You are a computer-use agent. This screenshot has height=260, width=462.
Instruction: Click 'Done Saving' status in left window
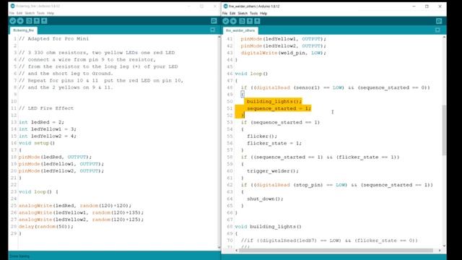pos(19,256)
